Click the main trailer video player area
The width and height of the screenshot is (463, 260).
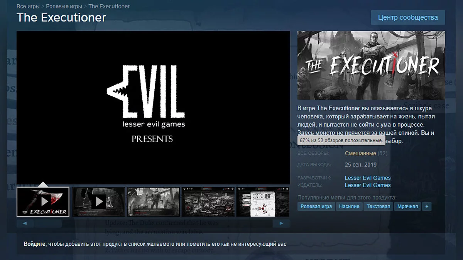click(153, 107)
